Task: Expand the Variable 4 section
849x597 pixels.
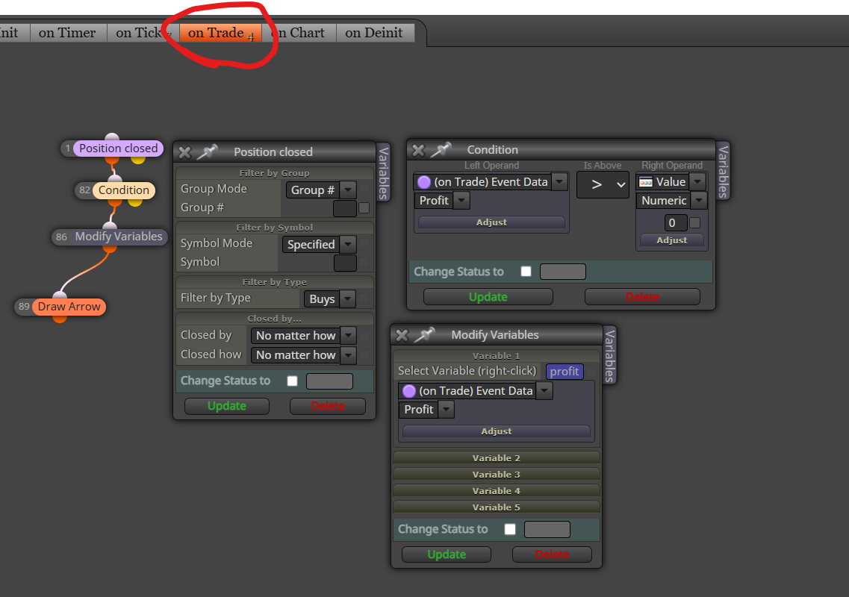Action: [x=497, y=491]
